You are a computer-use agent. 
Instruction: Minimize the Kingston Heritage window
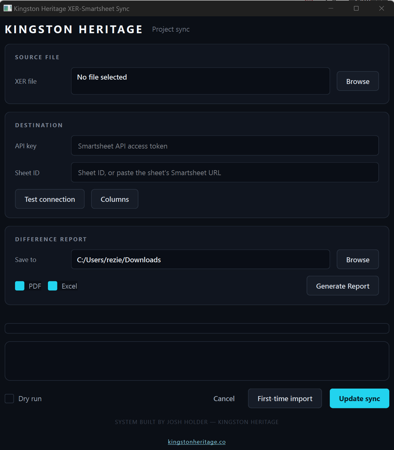(331, 8)
